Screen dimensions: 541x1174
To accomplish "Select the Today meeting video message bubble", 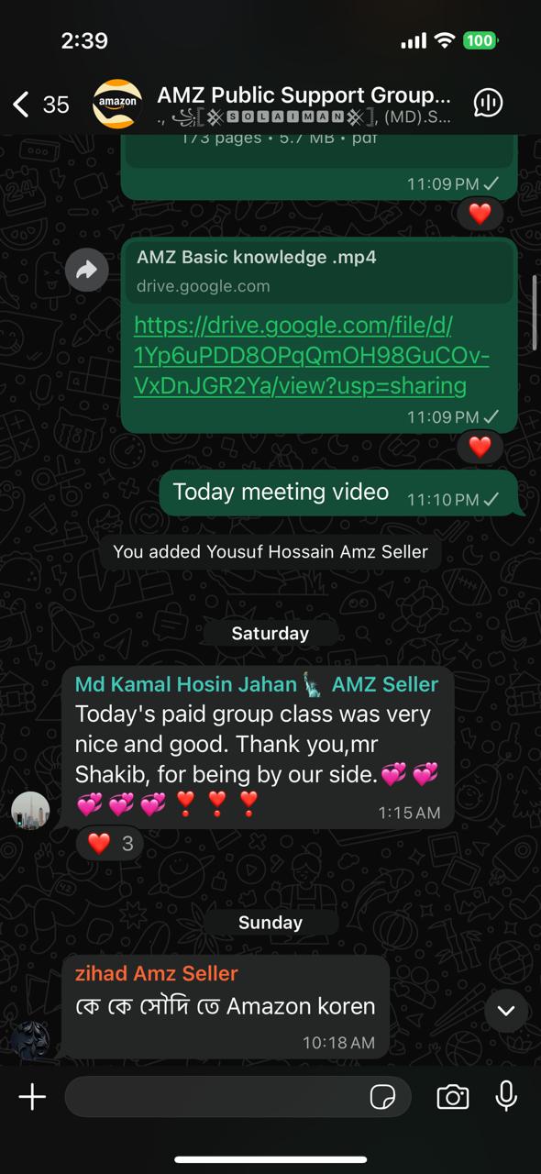I will coord(338,493).
